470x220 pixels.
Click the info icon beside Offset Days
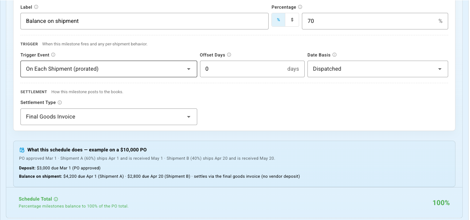229,55
